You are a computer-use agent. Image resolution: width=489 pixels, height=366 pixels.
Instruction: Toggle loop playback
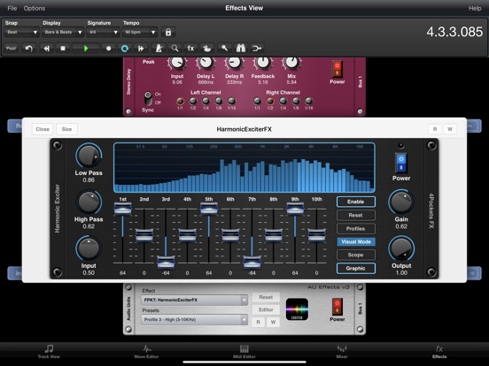click(125, 49)
